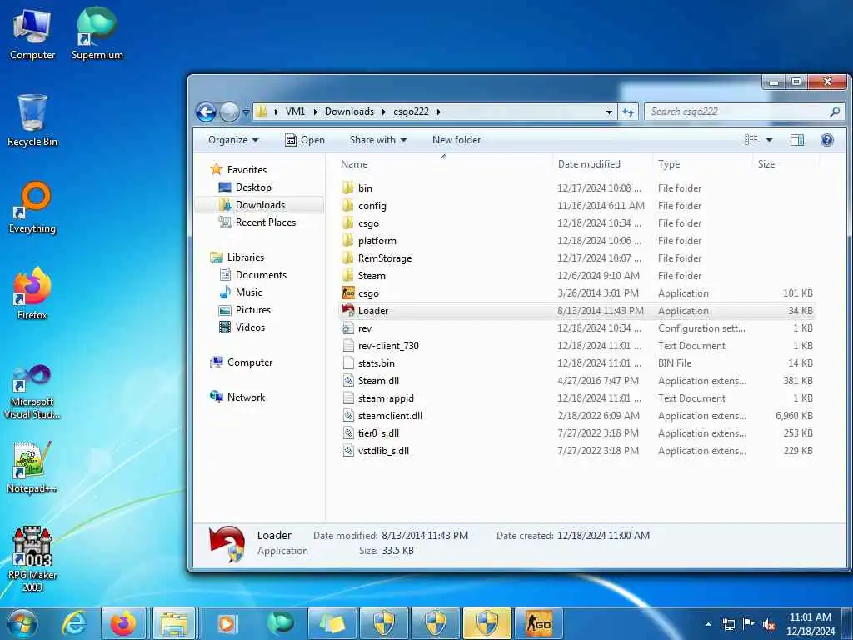Select the csgo application icon

point(347,292)
